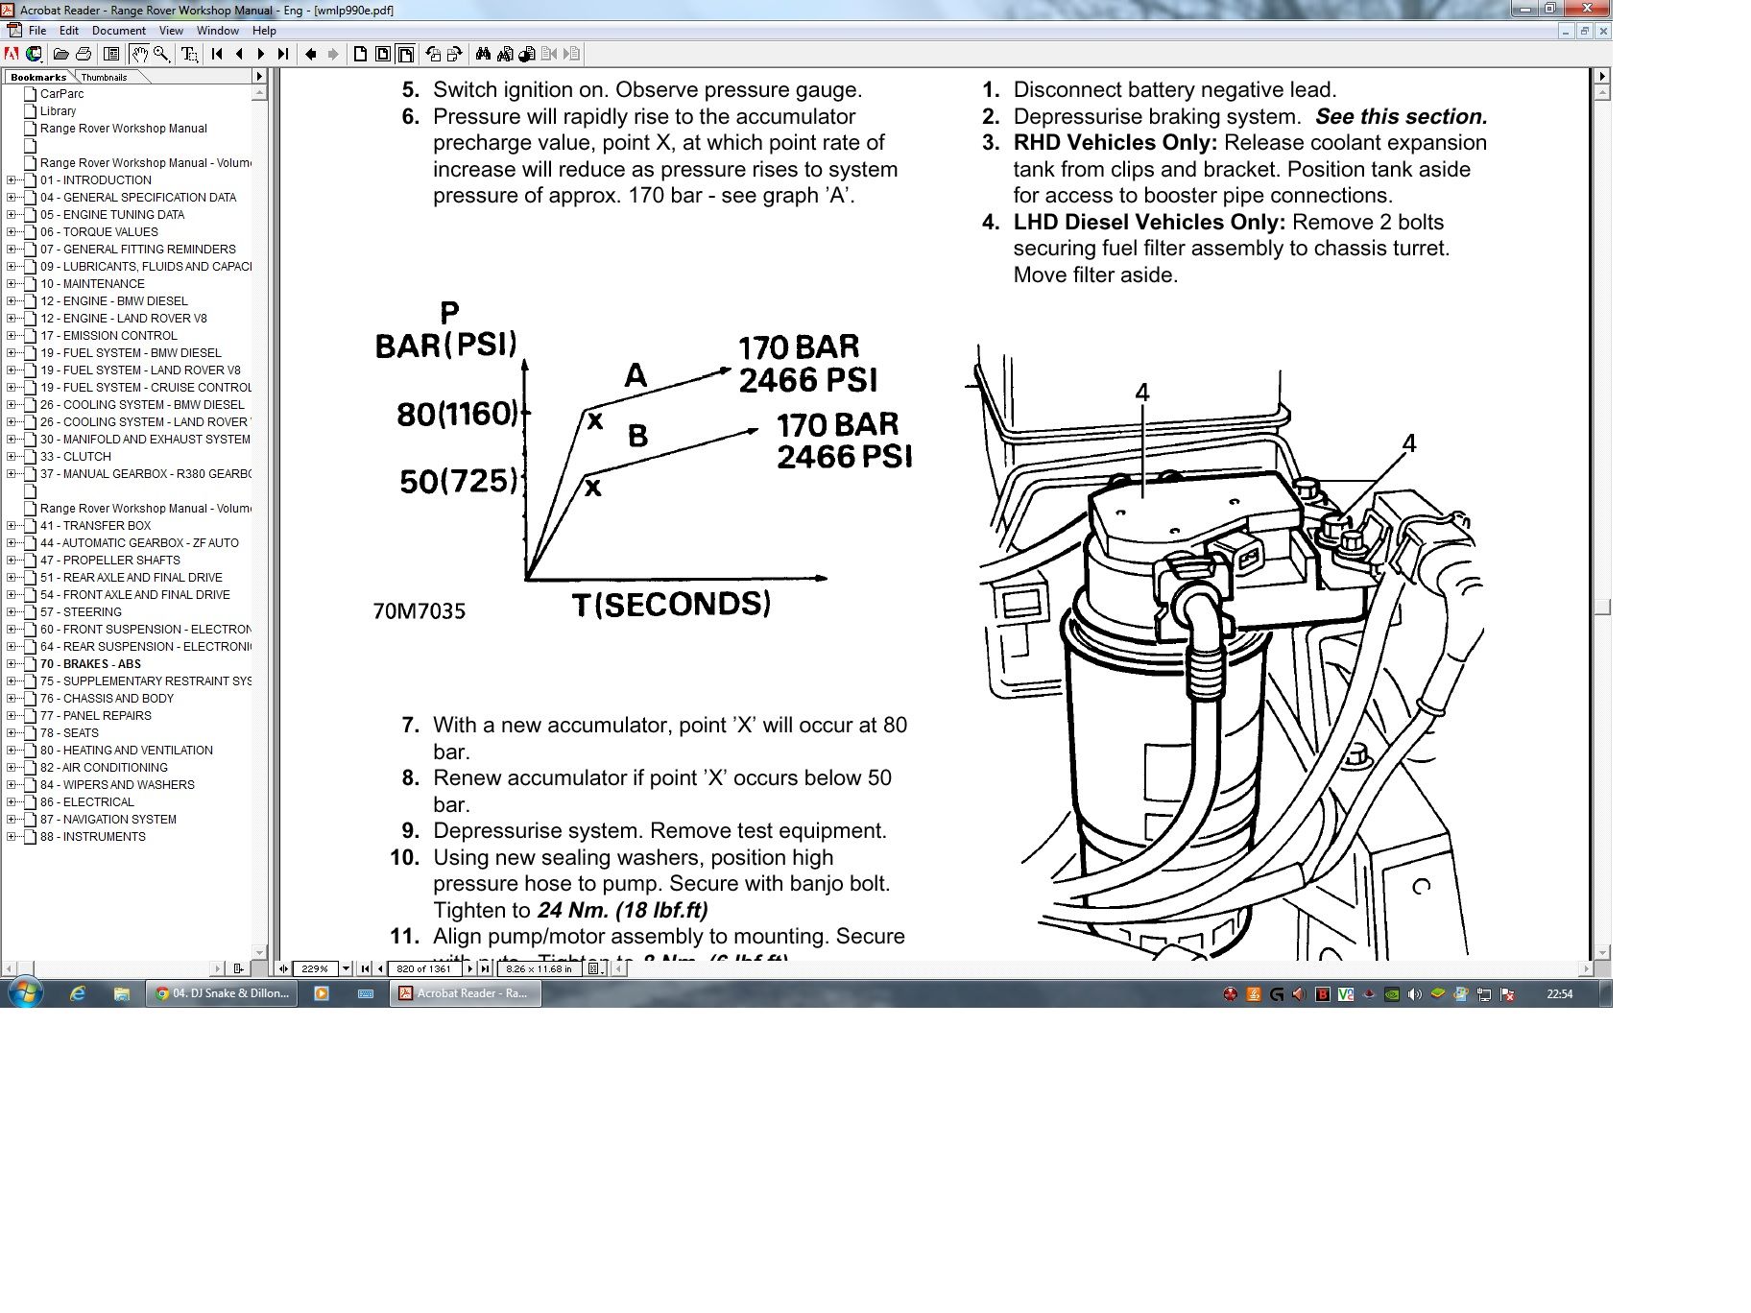Click the 820 of 1361 page field
Viewport: 1751px width, 1313px height.
(424, 969)
